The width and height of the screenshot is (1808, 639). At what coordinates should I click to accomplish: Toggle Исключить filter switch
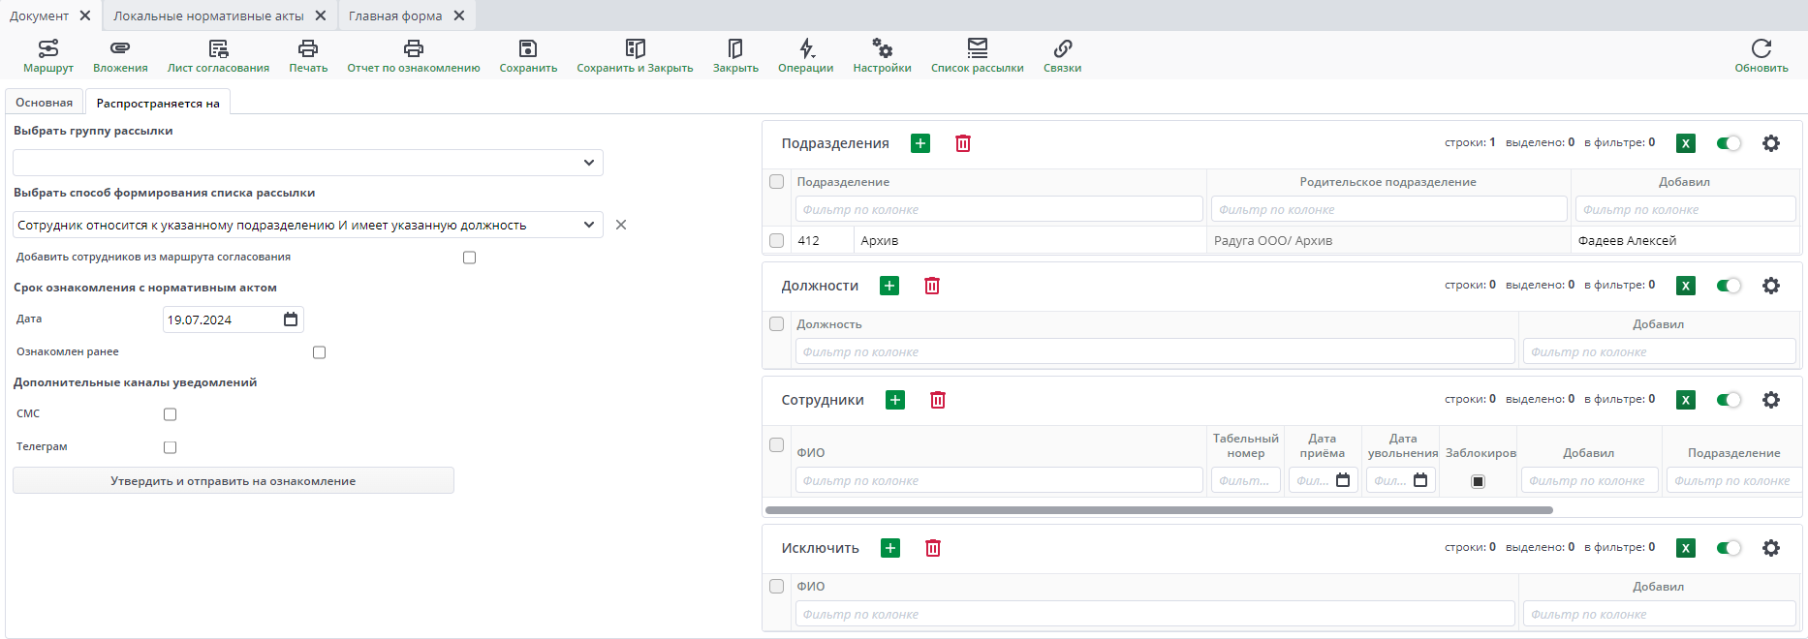1729,548
